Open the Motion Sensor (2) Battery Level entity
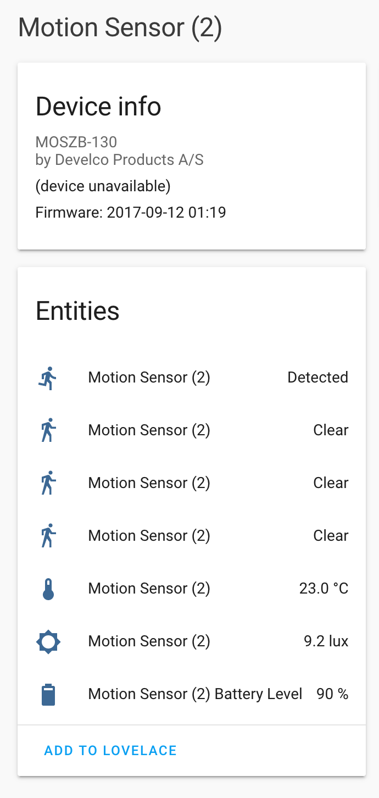 click(x=194, y=694)
